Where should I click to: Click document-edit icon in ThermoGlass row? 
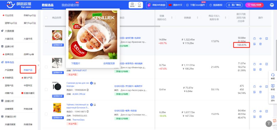click(255, 117)
